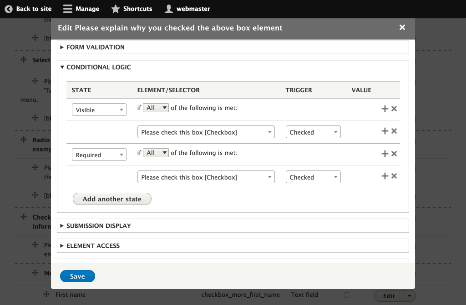Open element selector dropdown under Required state

[206, 177]
